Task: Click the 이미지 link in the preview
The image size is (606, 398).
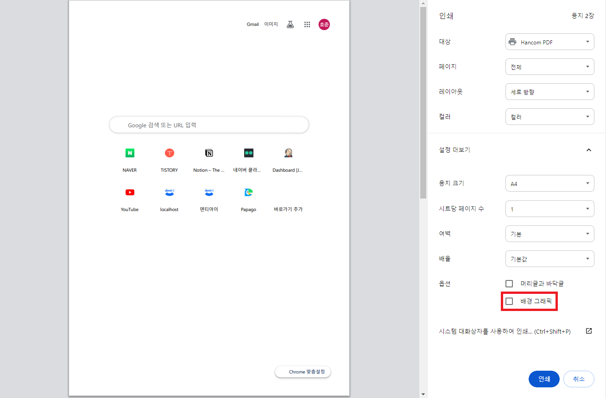Action: pyautogui.click(x=271, y=24)
